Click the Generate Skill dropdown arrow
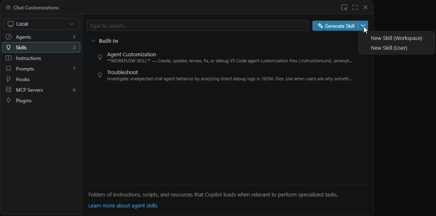436x216 pixels. click(x=363, y=26)
